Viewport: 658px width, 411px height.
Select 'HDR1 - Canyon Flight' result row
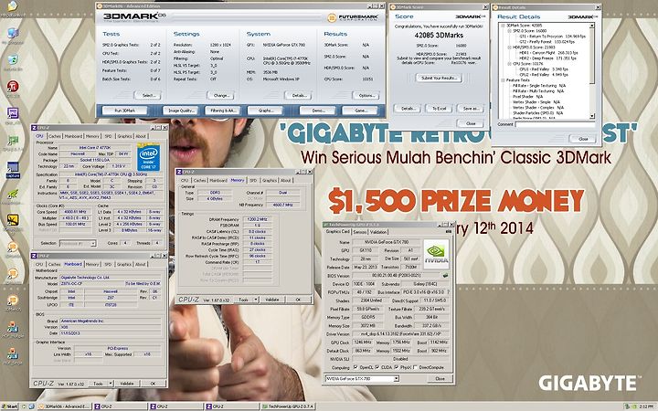pos(549,53)
